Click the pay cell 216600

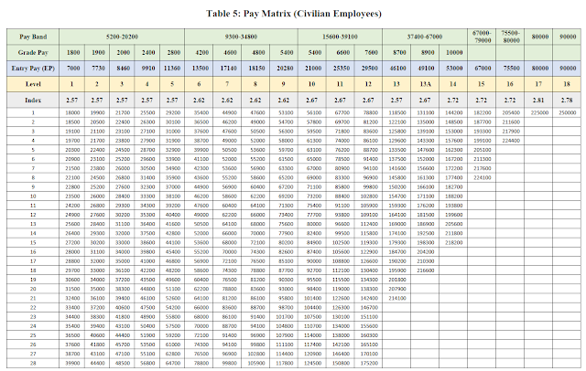click(425, 270)
